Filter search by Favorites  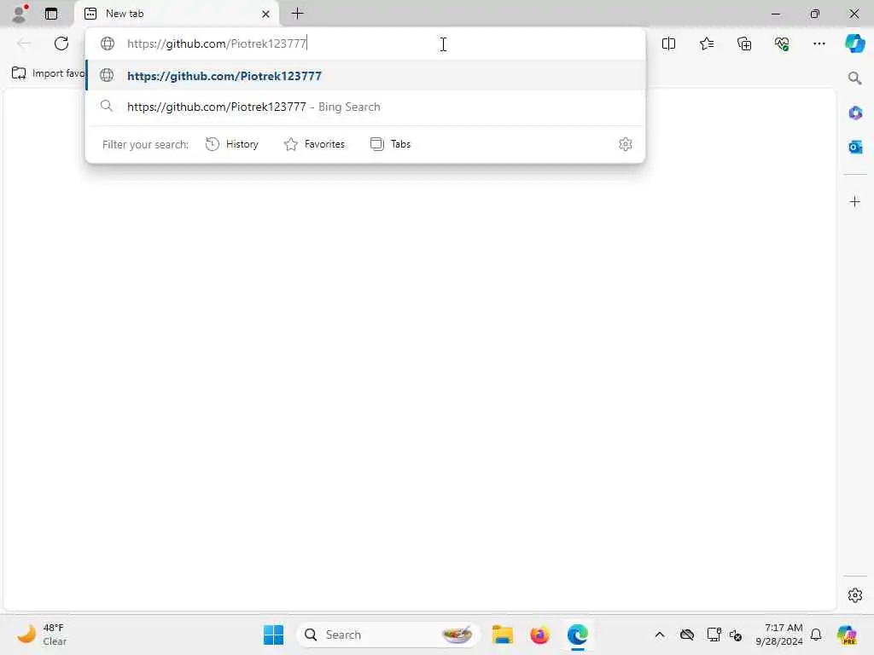pos(314,144)
